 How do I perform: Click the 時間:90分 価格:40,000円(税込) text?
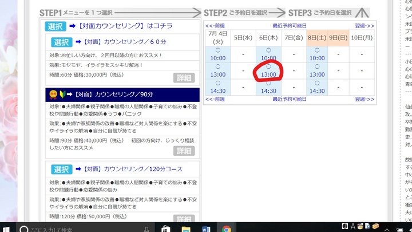point(87,140)
